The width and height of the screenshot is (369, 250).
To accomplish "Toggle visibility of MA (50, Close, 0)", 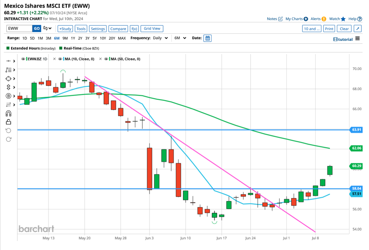I will [x=107, y=59].
